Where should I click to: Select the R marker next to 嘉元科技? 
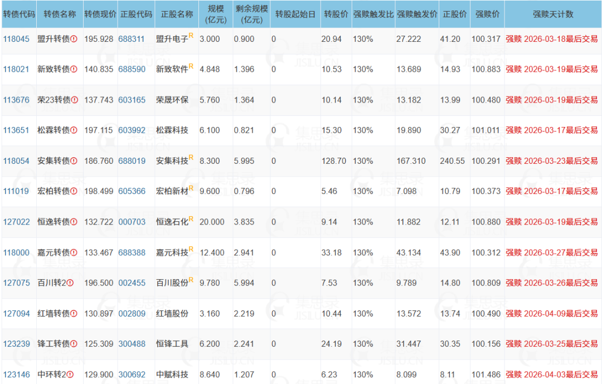[x=192, y=249]
